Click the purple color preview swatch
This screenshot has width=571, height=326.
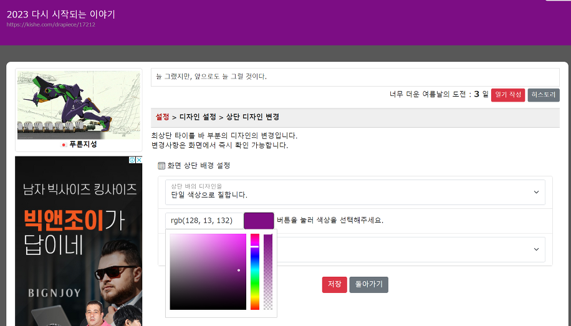click(x=259, y=221)
